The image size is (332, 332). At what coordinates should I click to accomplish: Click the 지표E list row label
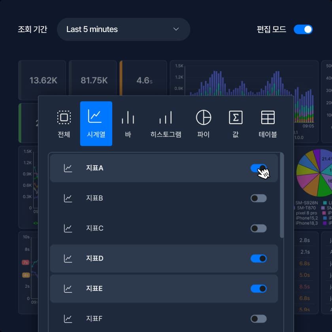[x=94, y=289]
